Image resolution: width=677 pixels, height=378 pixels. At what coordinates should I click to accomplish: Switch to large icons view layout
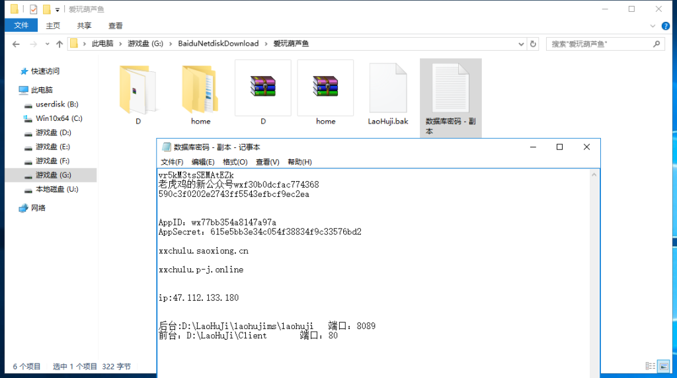click(664, 366)
